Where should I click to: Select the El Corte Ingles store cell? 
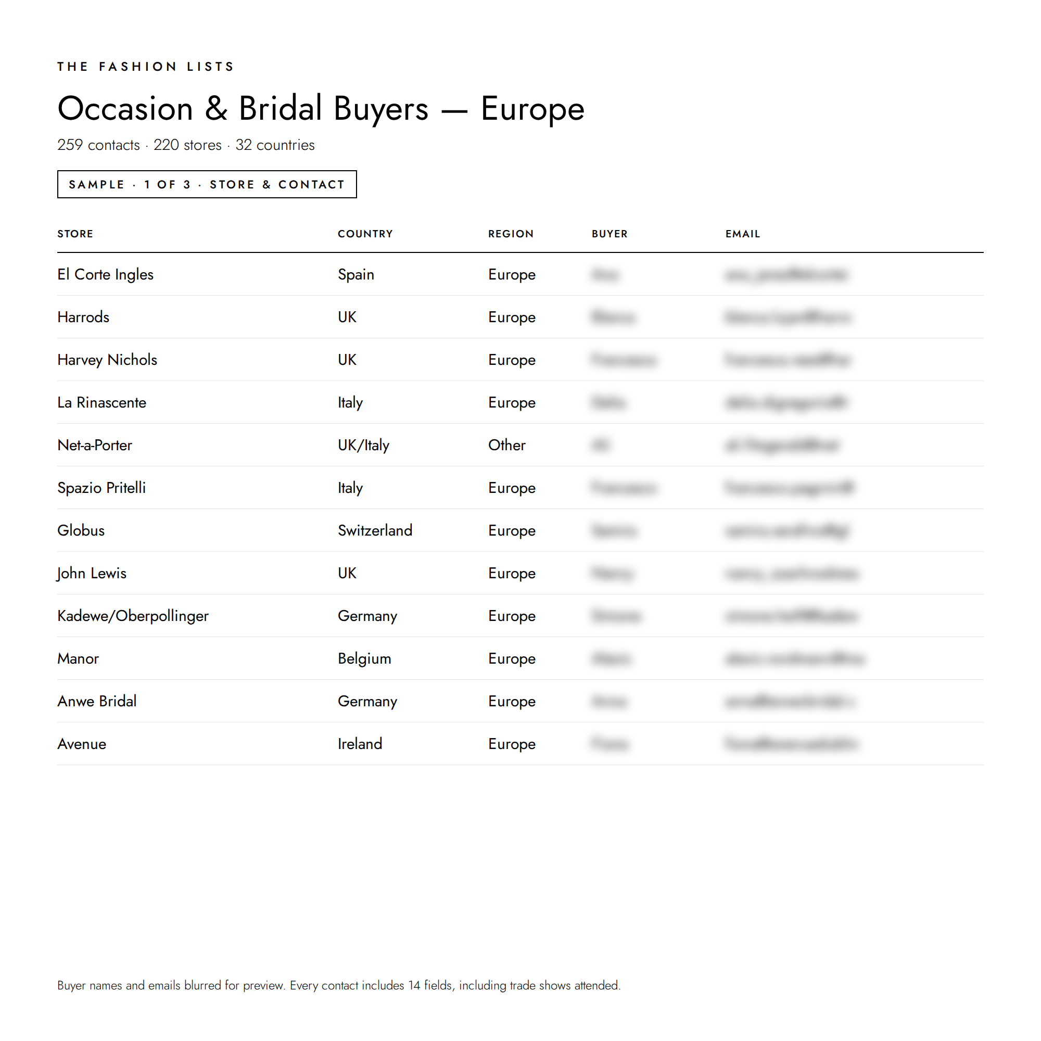point(106,274)
